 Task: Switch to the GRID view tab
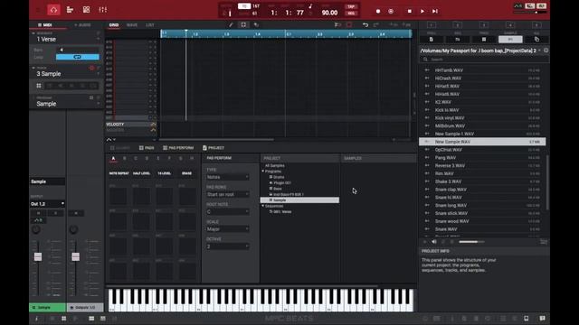point(114,25)
